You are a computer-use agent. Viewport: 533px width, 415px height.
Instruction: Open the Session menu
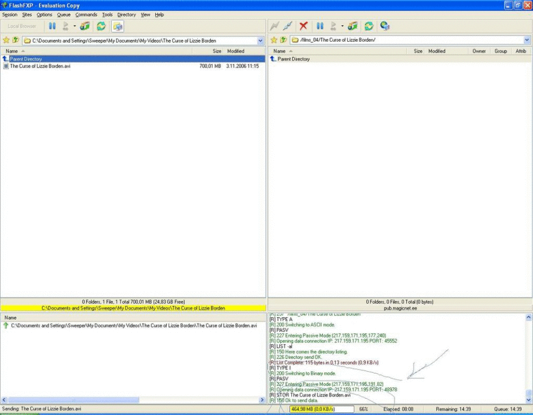[x=10, y=15]
